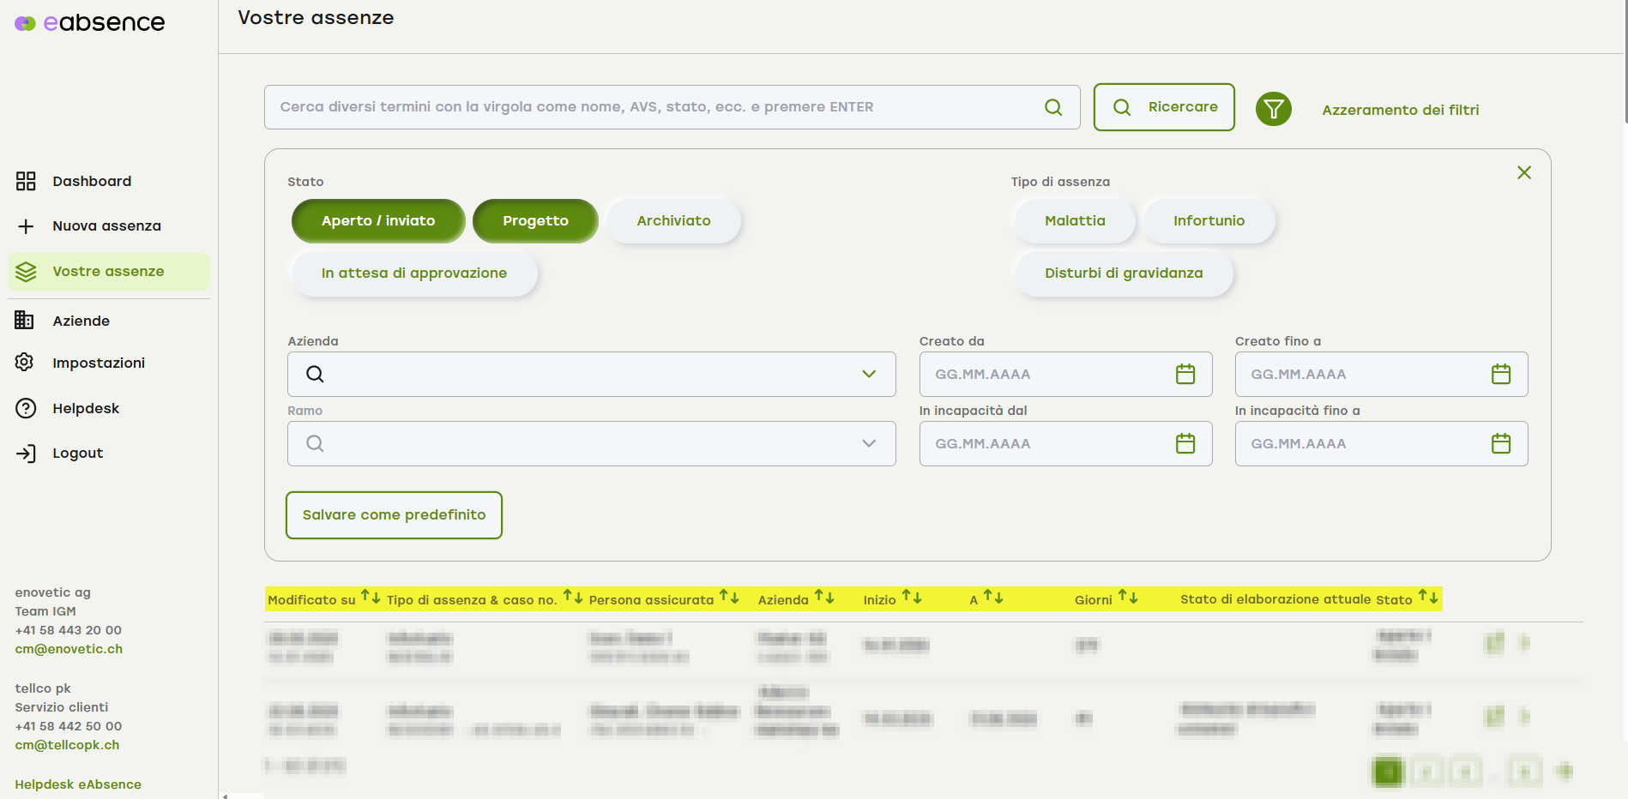The height and width of the screenshot is (799, 1628).
Task: Open the In incapacità fino a calendar icon
Action: click(1500, 443)
